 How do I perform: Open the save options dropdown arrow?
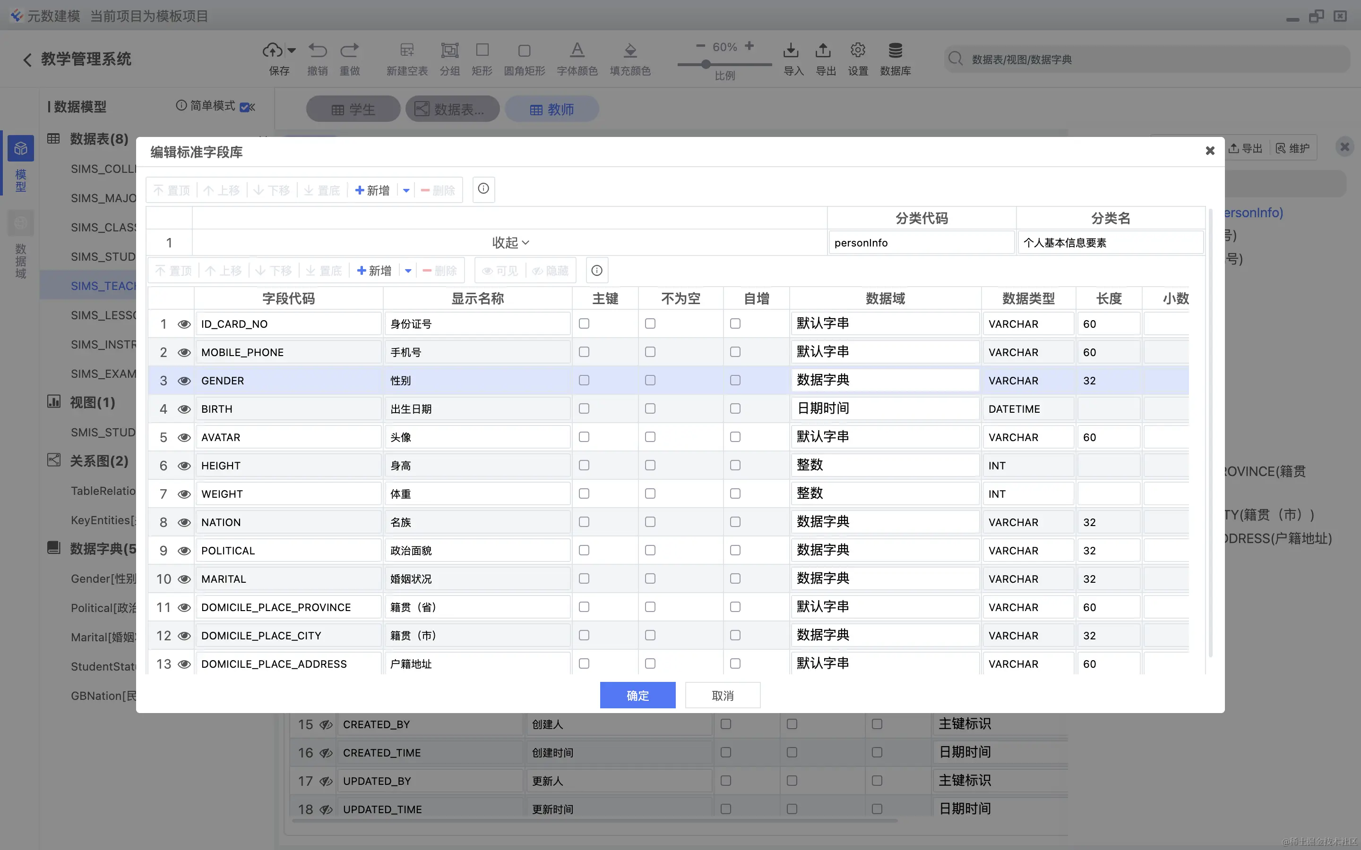click(x=291, y=51)
